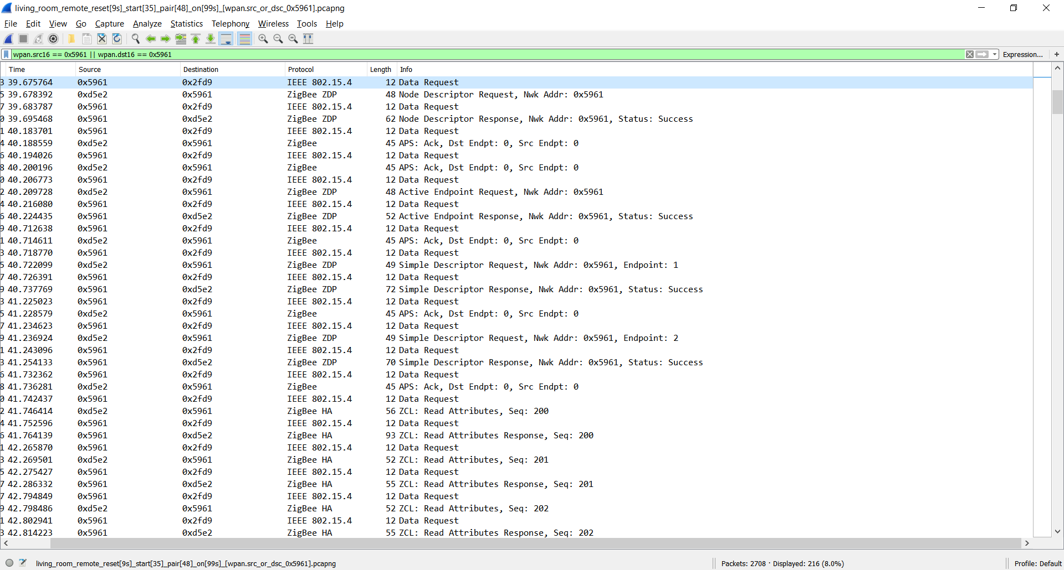Restart current capture toolbar icon
This screenshot has width=1064, height=570.
(x=38, y=39)
